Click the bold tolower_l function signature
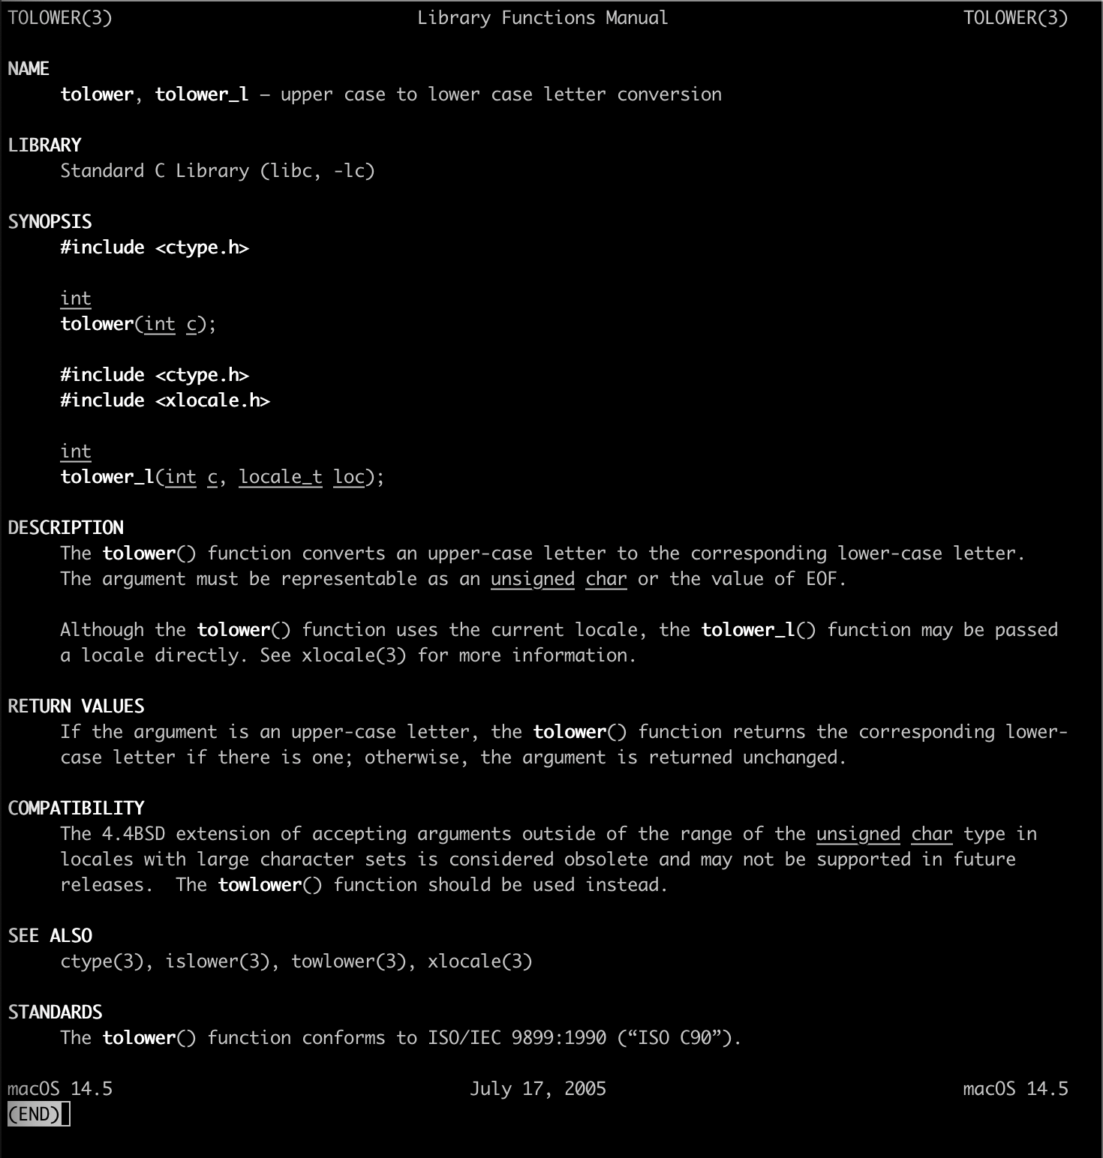 pos(107,477)
